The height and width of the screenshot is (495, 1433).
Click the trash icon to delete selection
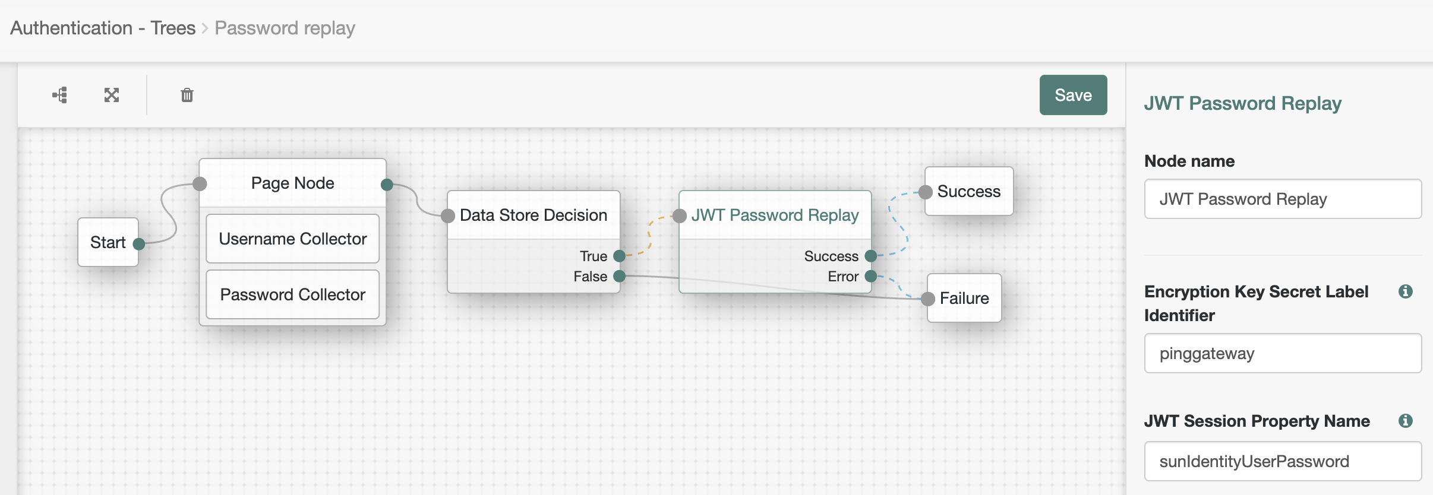point(187,95)
